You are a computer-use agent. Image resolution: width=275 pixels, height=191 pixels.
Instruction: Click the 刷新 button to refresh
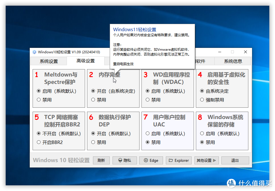click(101, 160)
